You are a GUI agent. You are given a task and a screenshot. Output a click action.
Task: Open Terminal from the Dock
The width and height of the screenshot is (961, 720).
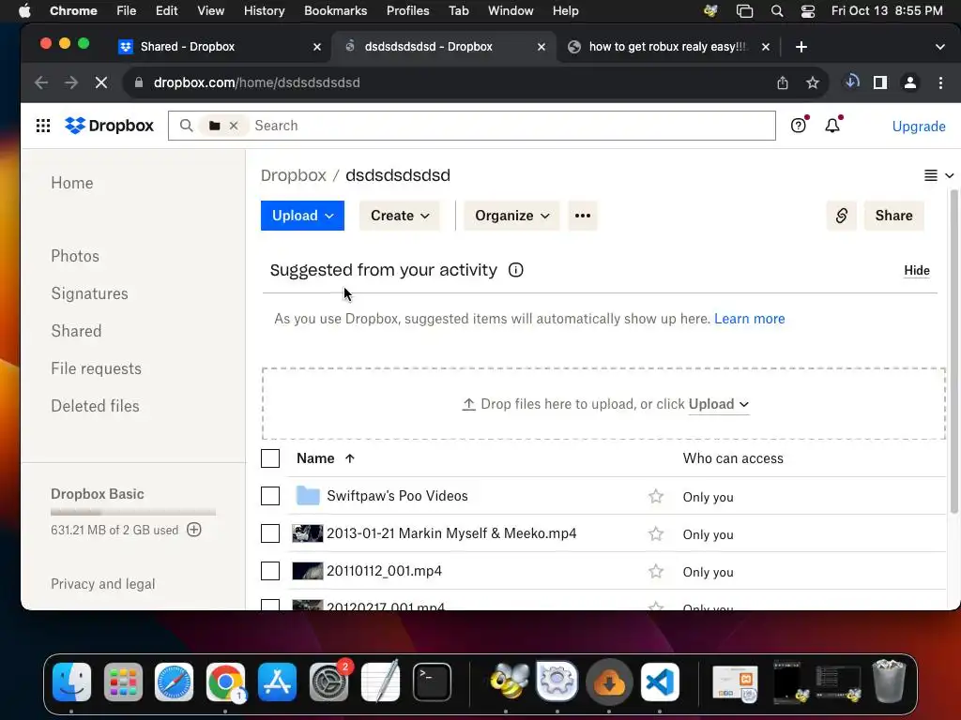[432, 682]
